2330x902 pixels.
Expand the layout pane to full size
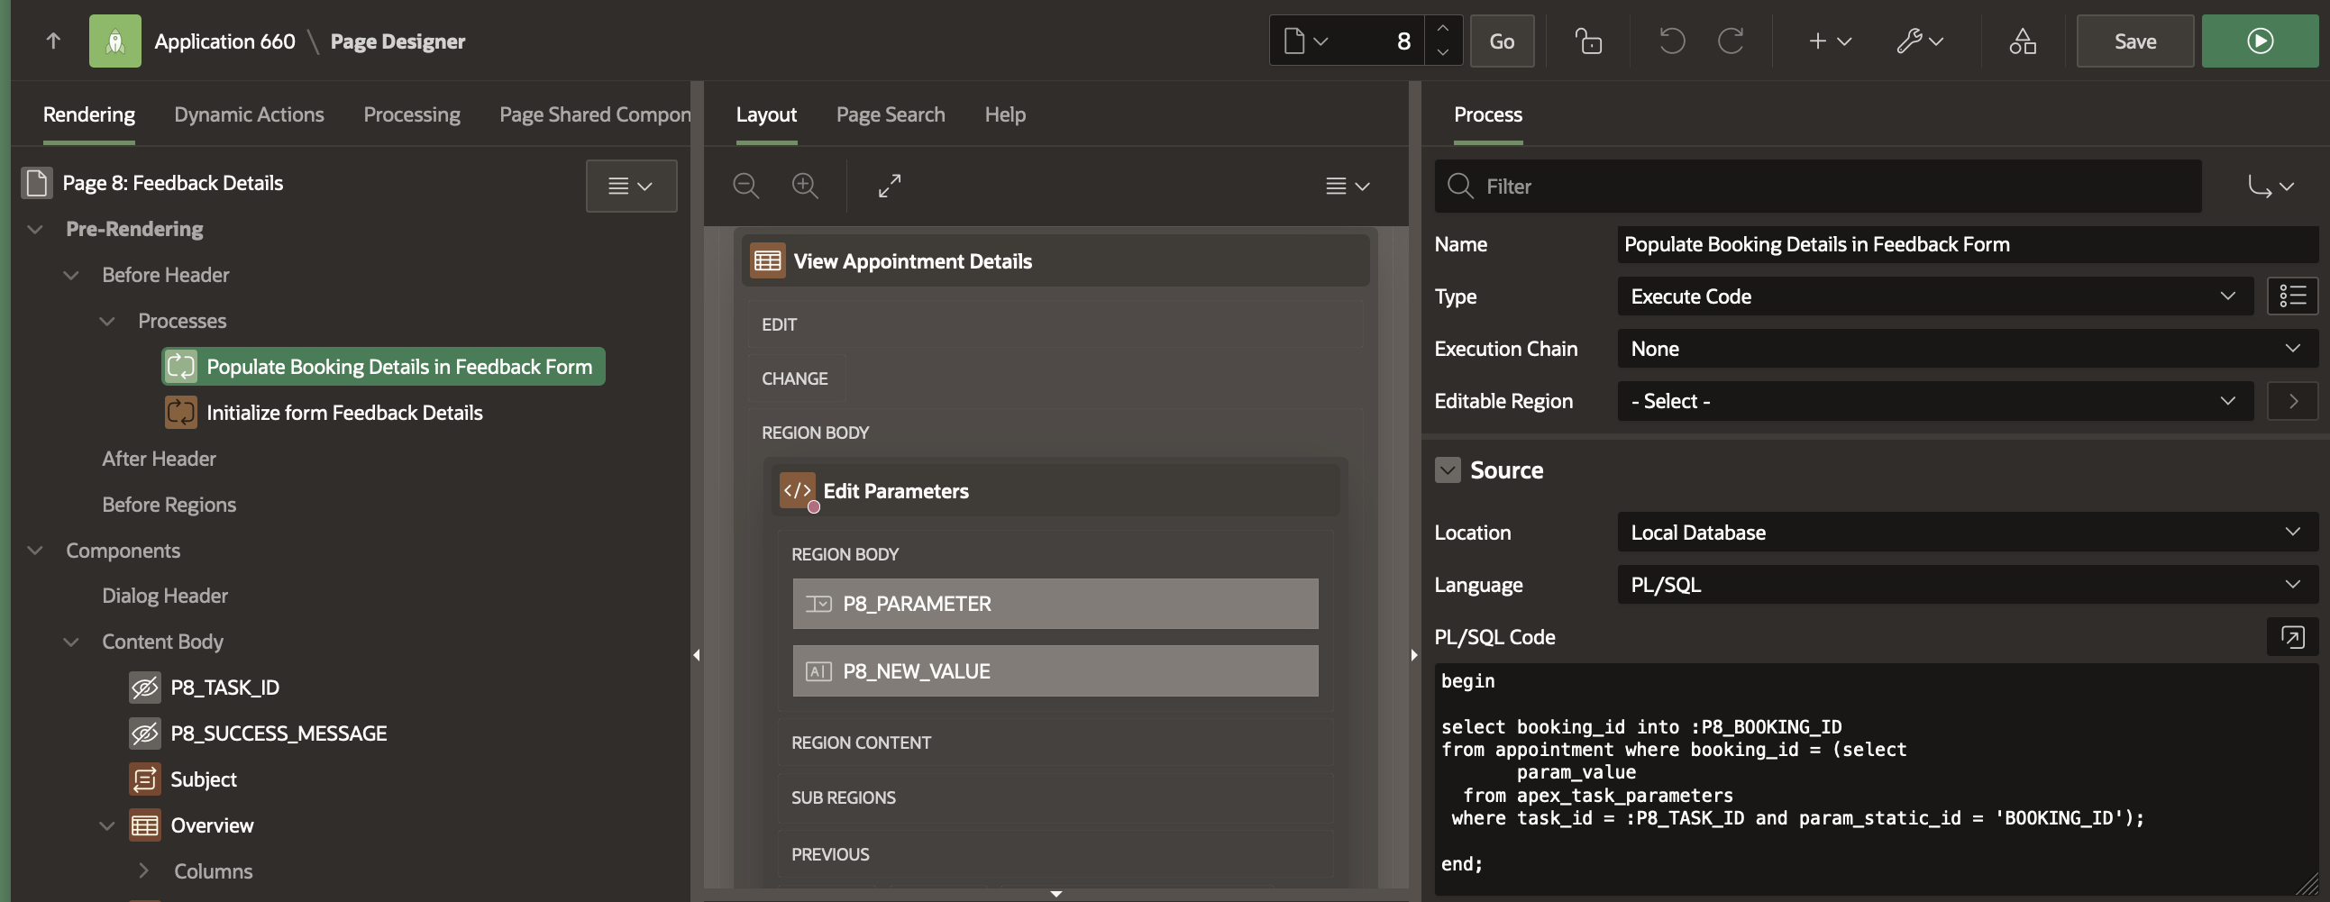pyautogui.click(x=890, y=187)
